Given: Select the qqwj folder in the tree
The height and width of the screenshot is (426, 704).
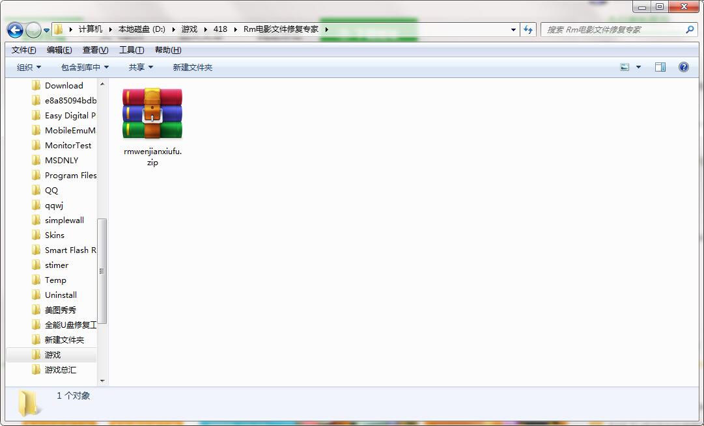Looking at the screenshot, I should [54, 206].
